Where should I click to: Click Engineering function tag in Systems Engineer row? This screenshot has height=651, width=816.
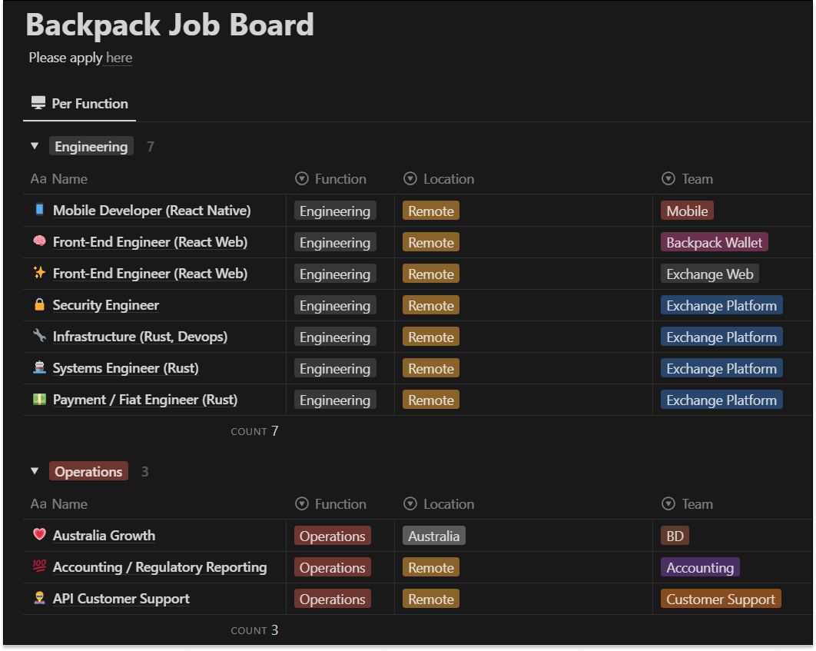tap(335, 368)
